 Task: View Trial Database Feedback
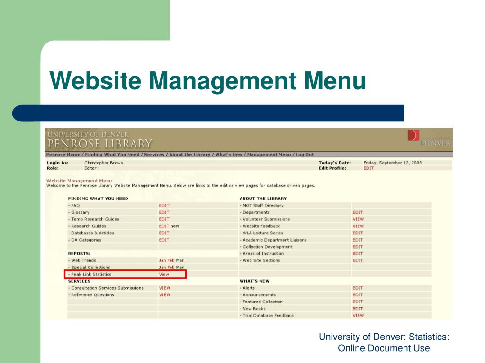[x=358, y=315]
